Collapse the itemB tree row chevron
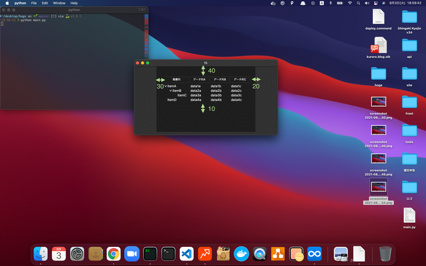This screenshot has width=426, height=266. click(x=170, y=91)
